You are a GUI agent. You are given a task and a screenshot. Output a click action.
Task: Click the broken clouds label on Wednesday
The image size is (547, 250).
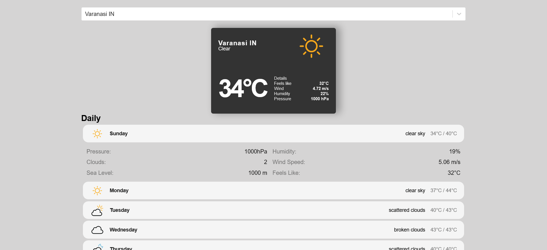point(409,230)
